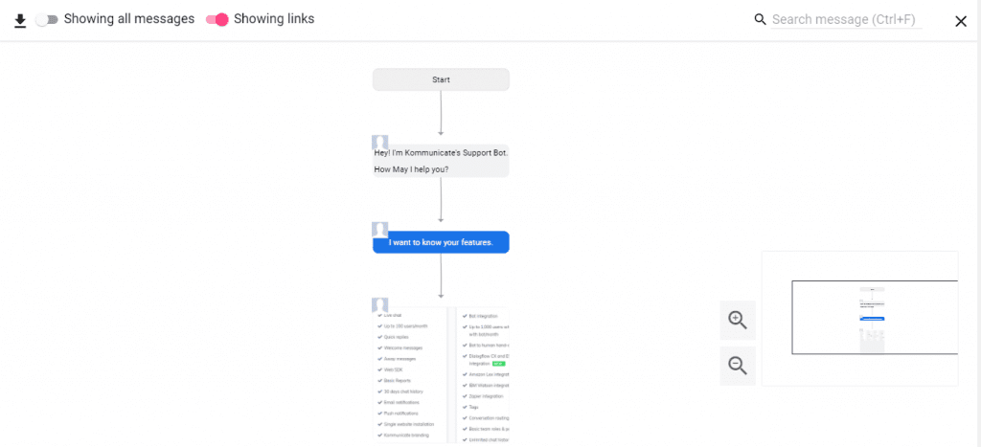Click the arrow link below Start node
981x447 pixels.
pyautogui.click(x=441, y=113)
